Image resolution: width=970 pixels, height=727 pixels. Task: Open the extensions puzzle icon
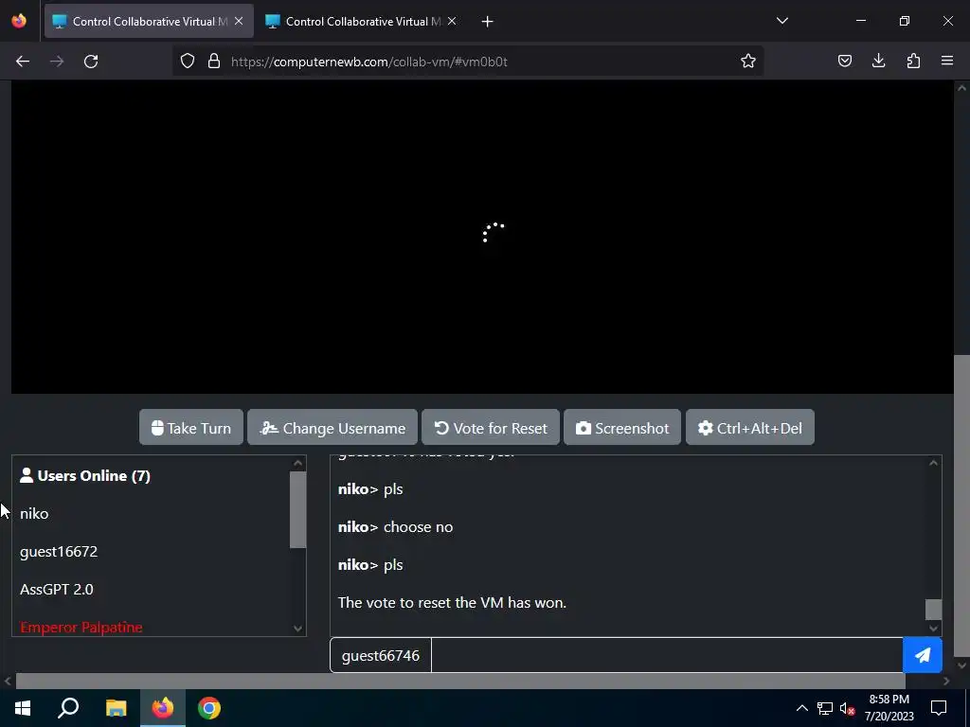(913, 61)
